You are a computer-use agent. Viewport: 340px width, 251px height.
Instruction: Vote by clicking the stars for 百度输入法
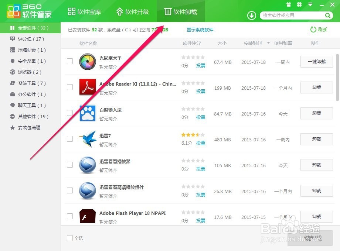pos(193,109)
